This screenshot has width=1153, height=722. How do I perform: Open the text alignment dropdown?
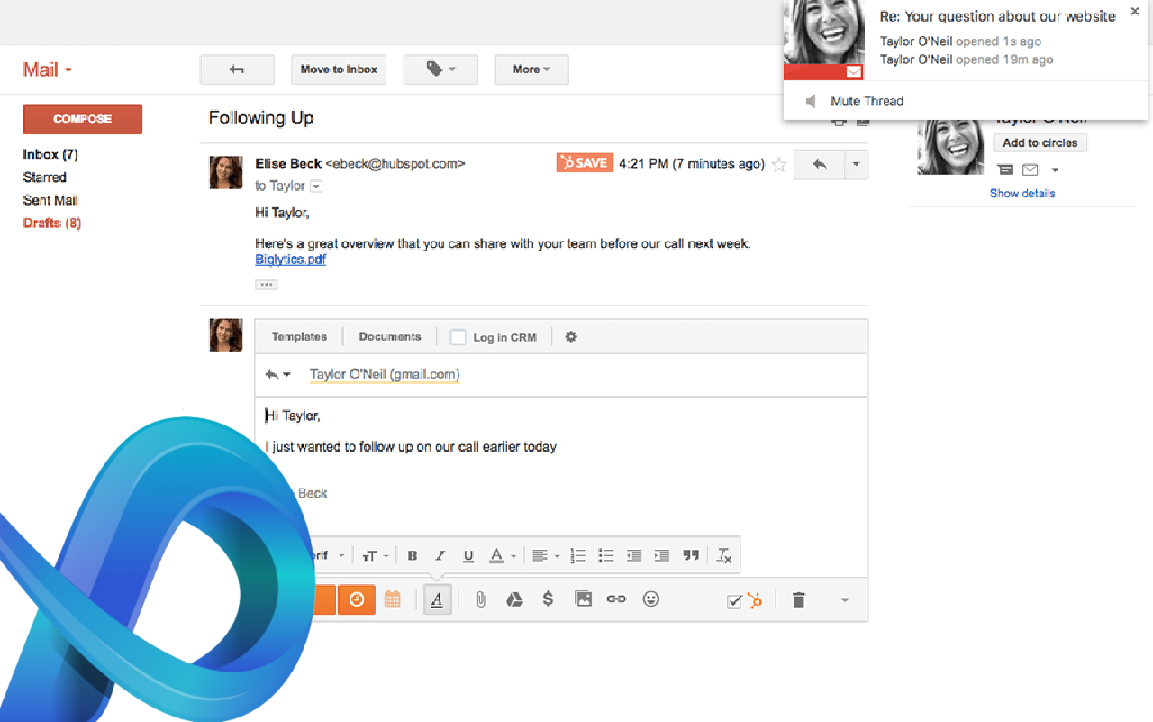click(x=545, y=556)
